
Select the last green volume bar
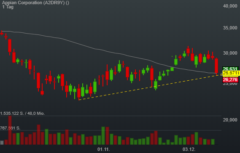coord(213,142)
